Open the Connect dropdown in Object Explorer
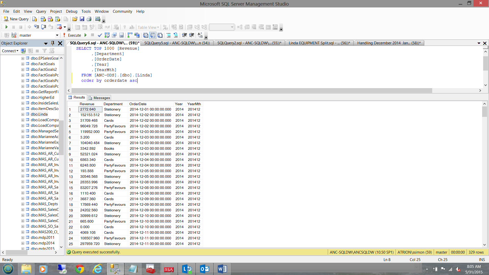Viewport: 489px width, 275px height. (10, 51)
